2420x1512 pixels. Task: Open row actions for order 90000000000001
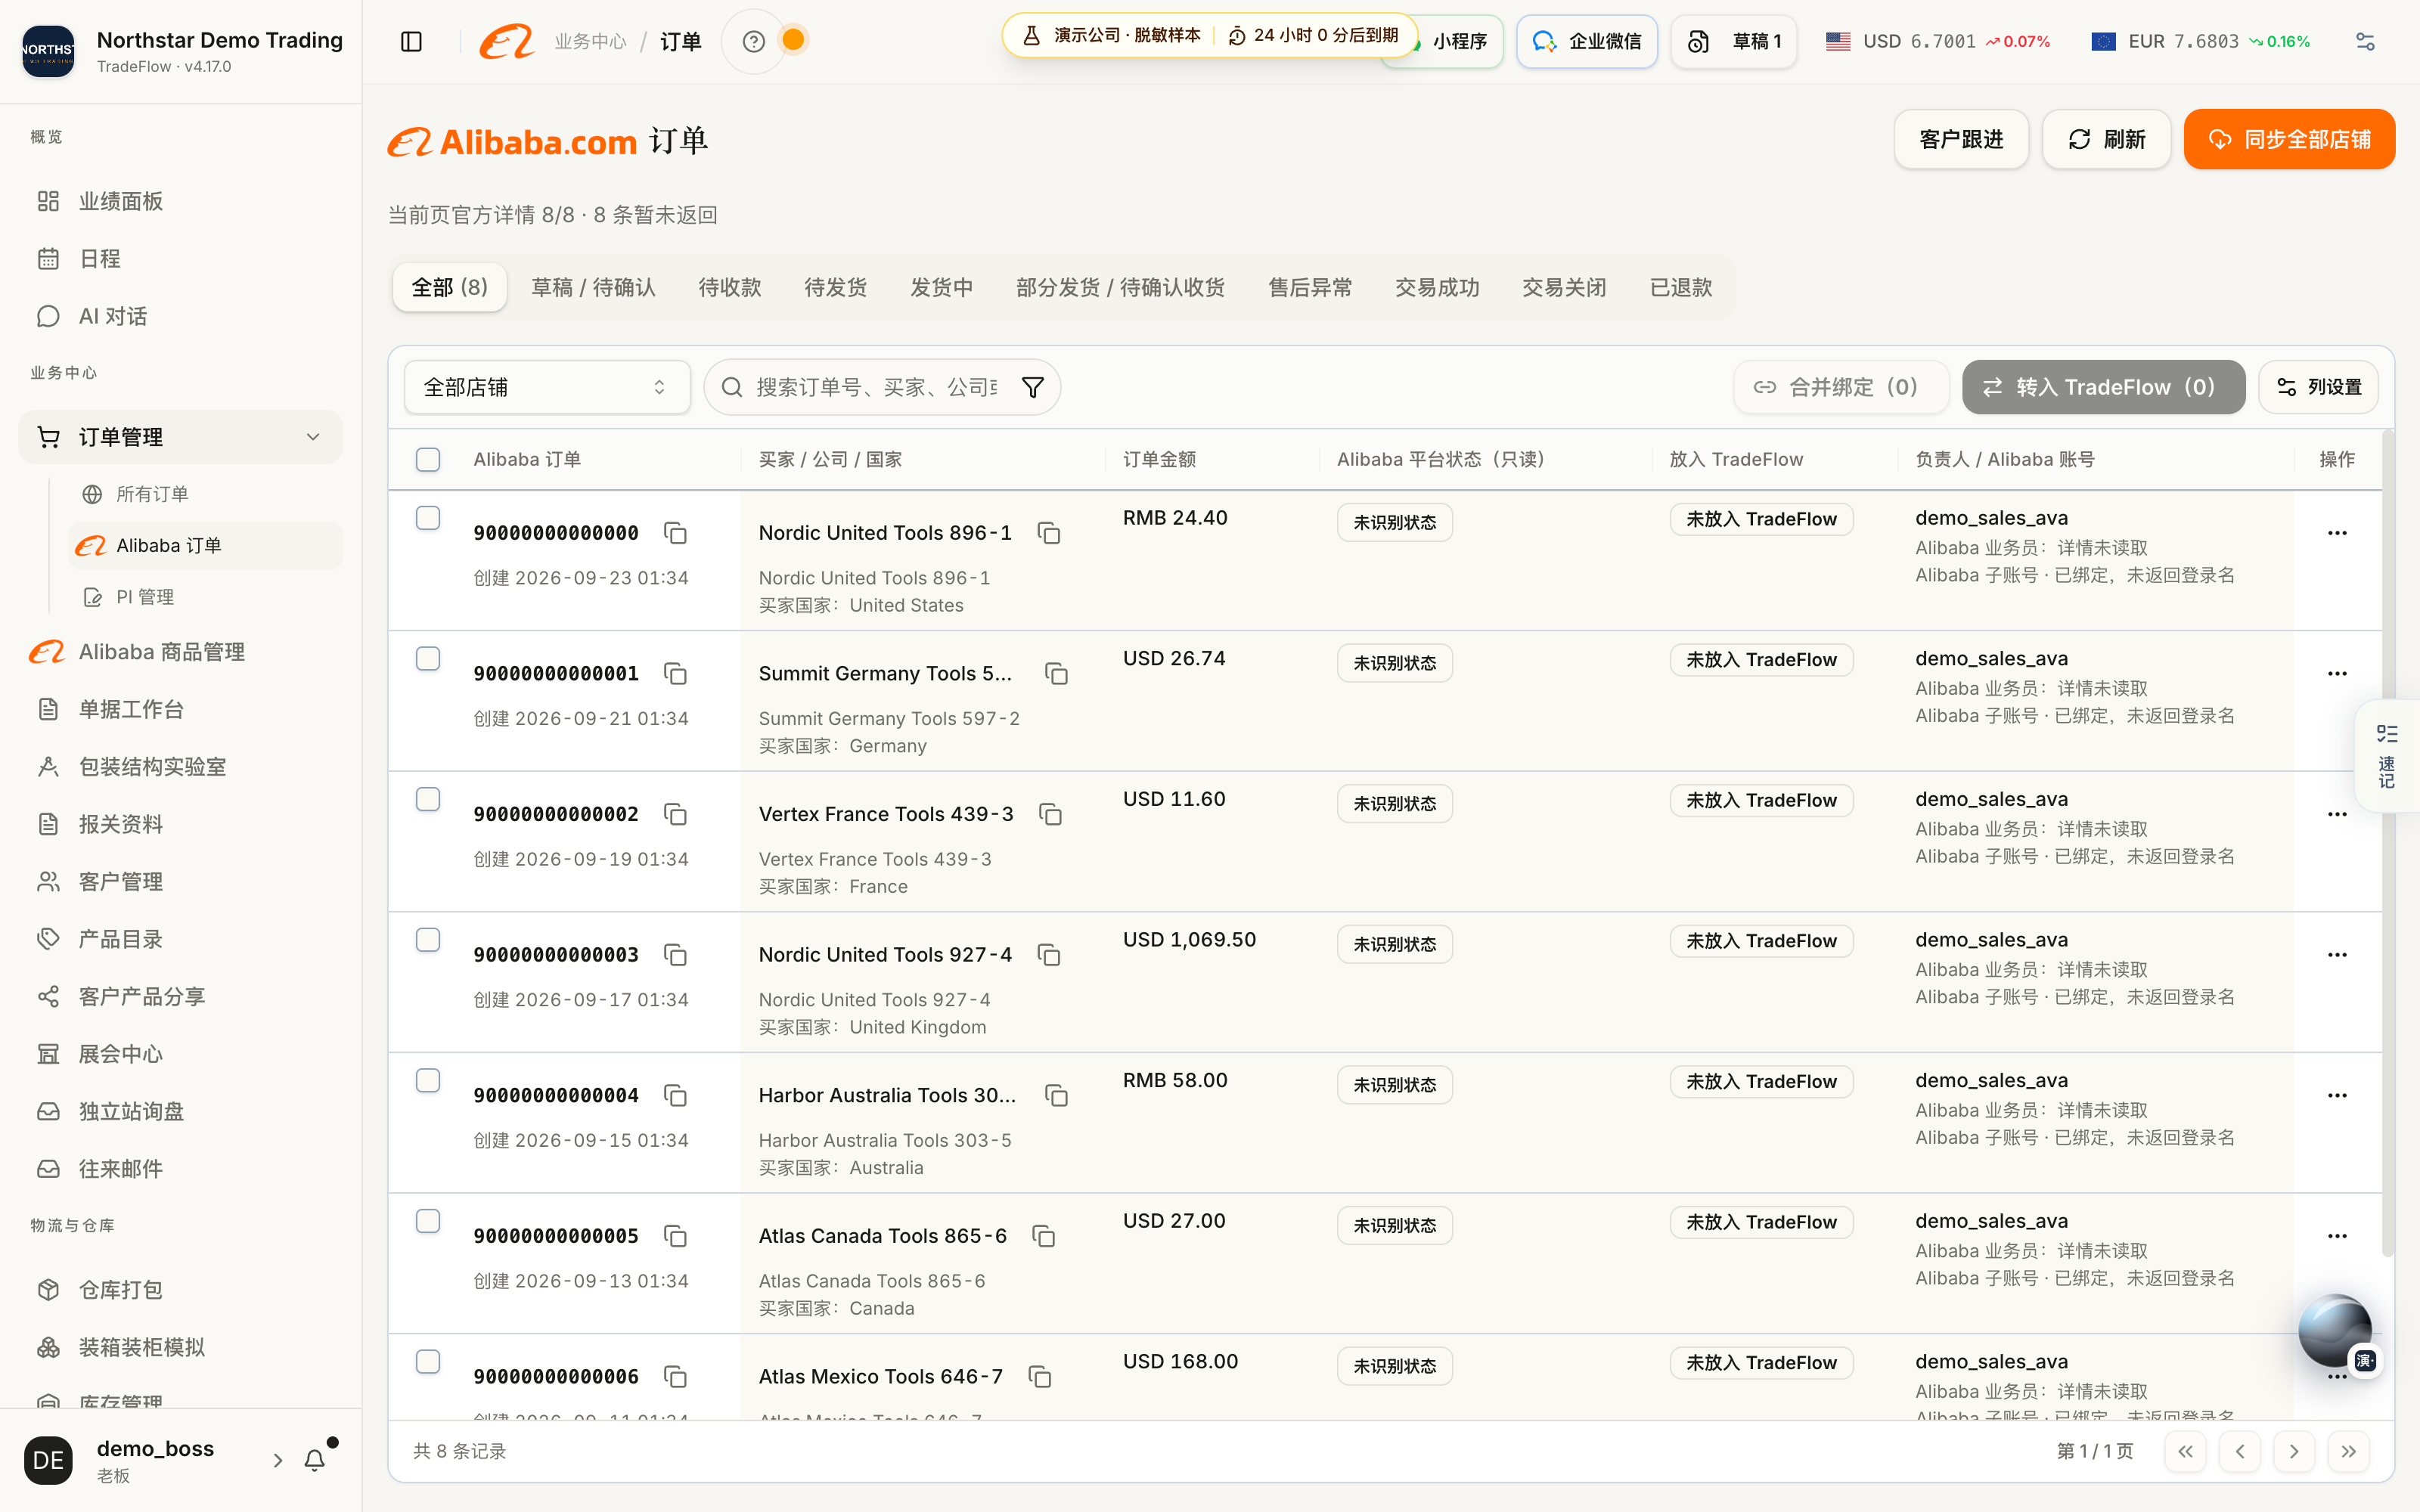tap(2337, 673)
